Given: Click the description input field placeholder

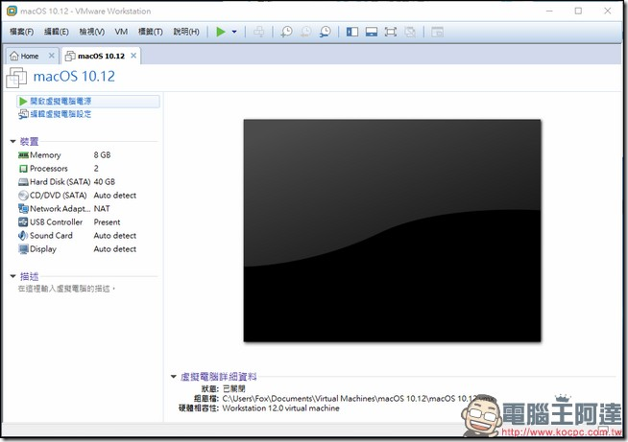Looking at the screenshot, I should coord(66,289).
